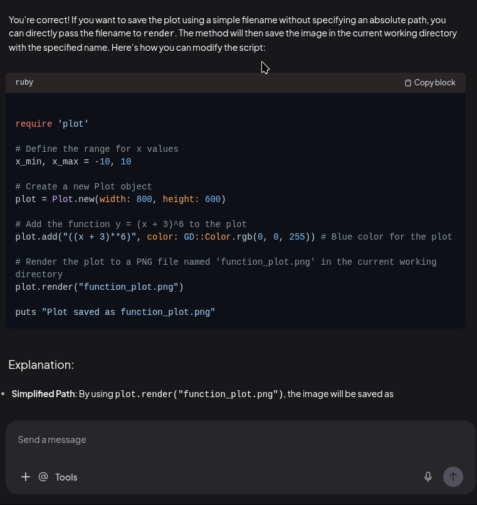Click the @ mention icon
The width and height of the screenshot is (477, 505).
(43, 477)
